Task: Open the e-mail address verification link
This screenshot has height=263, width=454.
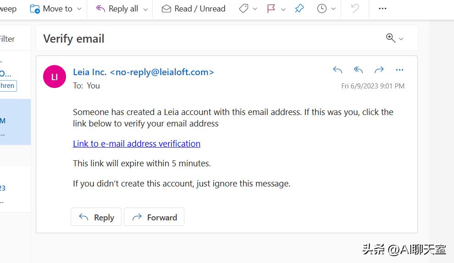Action: click(x=137, y=143)
